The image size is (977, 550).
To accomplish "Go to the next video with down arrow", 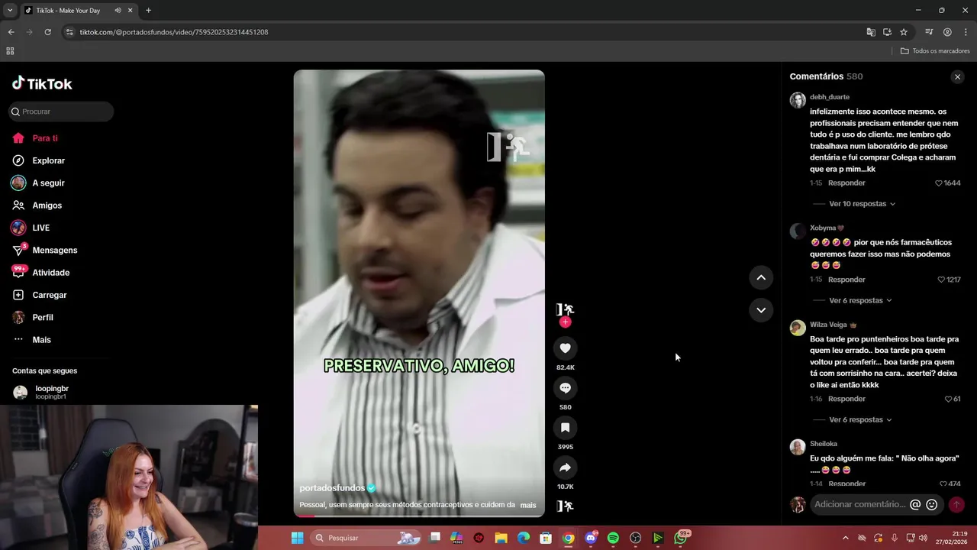I will (x=761, y=310).
